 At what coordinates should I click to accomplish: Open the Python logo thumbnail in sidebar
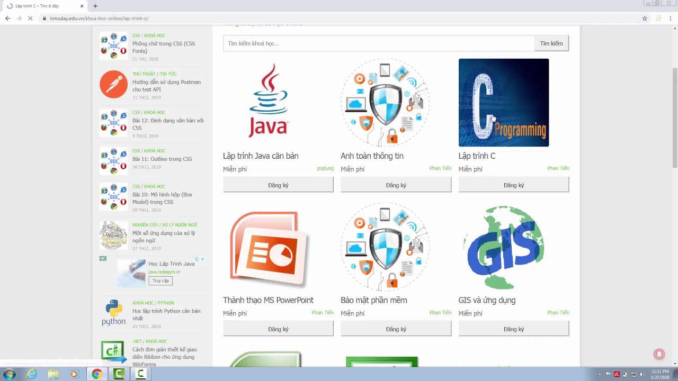(113, 312)
